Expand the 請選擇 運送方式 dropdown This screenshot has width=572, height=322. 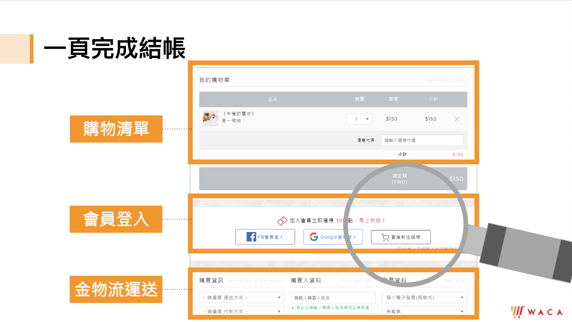(241, 298)
